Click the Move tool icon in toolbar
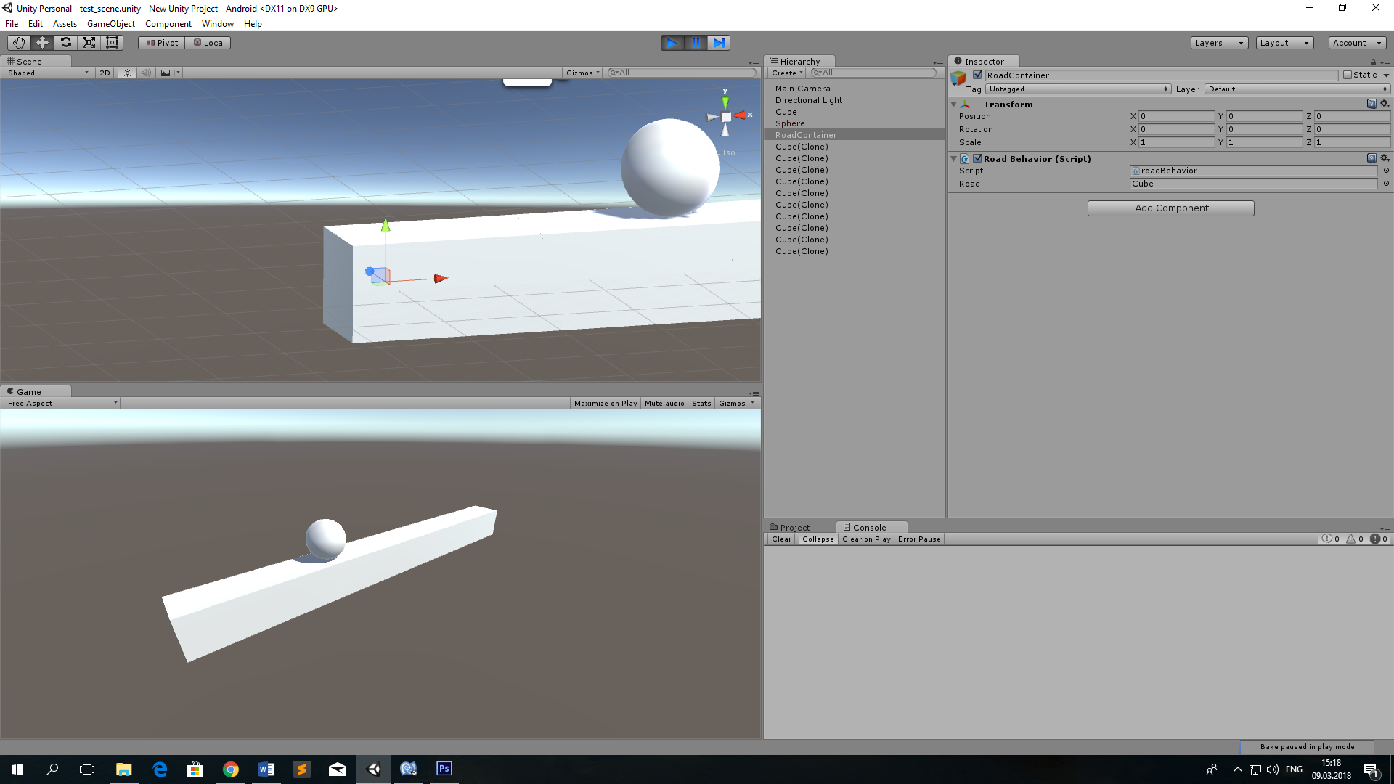The height and width of the screenshot is (784, 1394). [41, 42]
